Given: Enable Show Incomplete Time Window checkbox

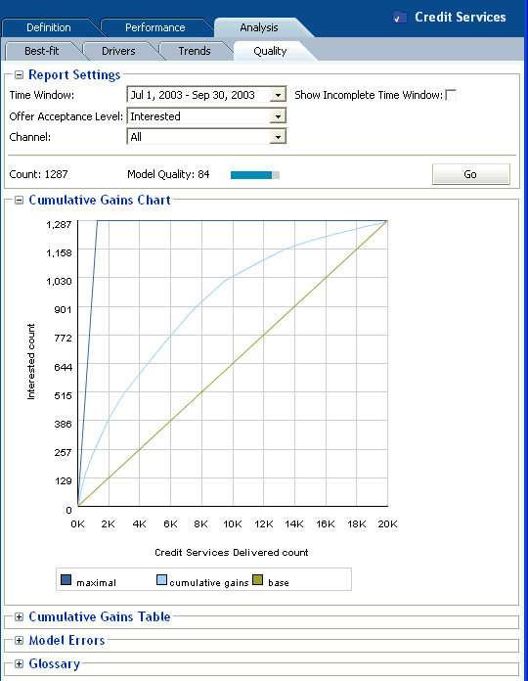Looking at the screenshot, I should [x=451, y=95].
